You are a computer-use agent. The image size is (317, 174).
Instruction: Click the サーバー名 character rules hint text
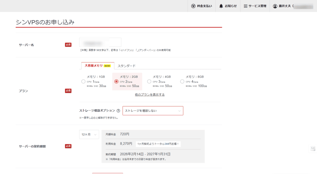(125, 50)
